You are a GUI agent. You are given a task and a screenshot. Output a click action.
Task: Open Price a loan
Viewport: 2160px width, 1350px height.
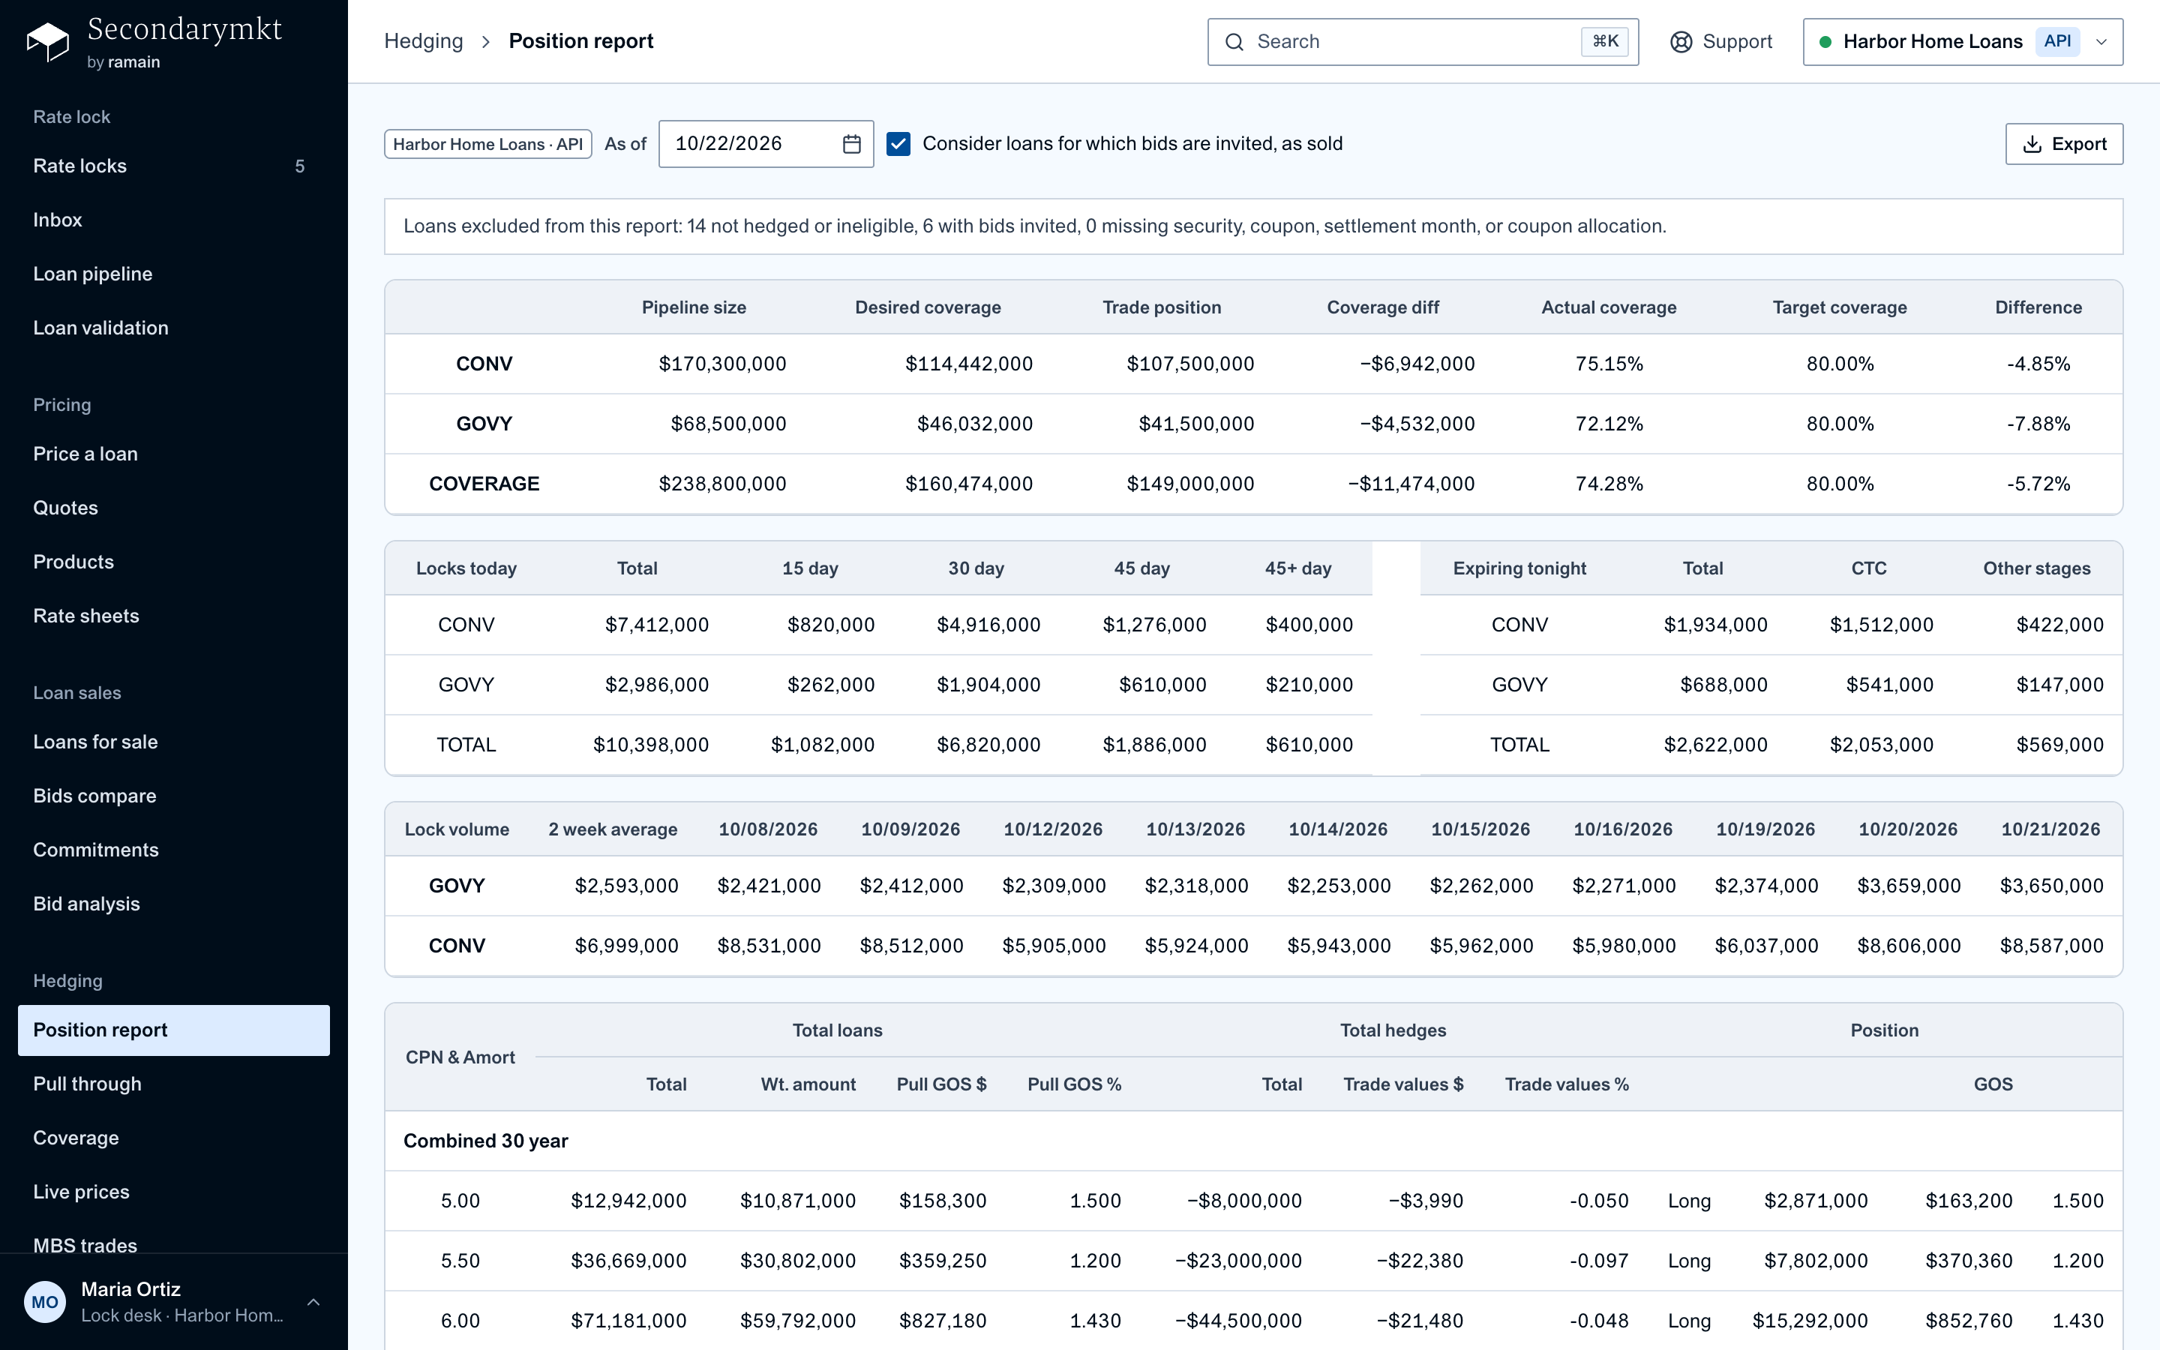pyautogui.click(x=174, y=454)
